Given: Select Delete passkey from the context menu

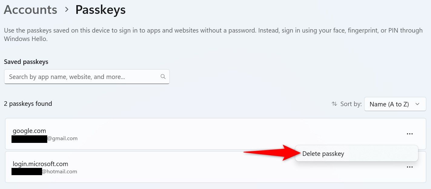Looking at the screenshot, I should (323, 153).
